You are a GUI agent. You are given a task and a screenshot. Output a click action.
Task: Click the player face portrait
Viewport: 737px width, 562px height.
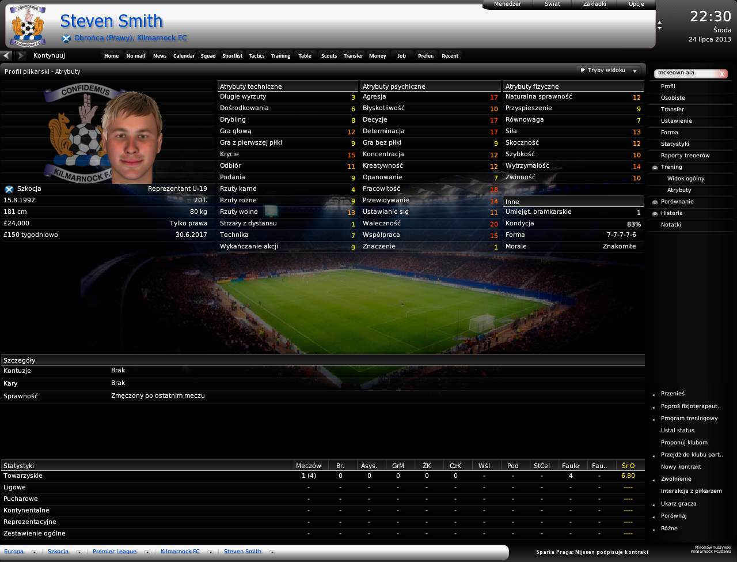pos(132,138)
